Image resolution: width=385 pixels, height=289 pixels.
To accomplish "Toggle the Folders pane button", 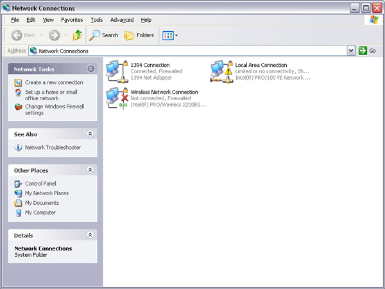I will (139, 35).
